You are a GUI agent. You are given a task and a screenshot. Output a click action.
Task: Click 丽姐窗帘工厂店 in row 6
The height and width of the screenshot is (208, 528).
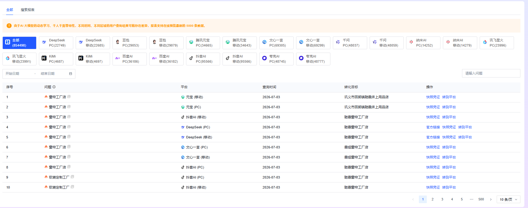tap(356, 147)
